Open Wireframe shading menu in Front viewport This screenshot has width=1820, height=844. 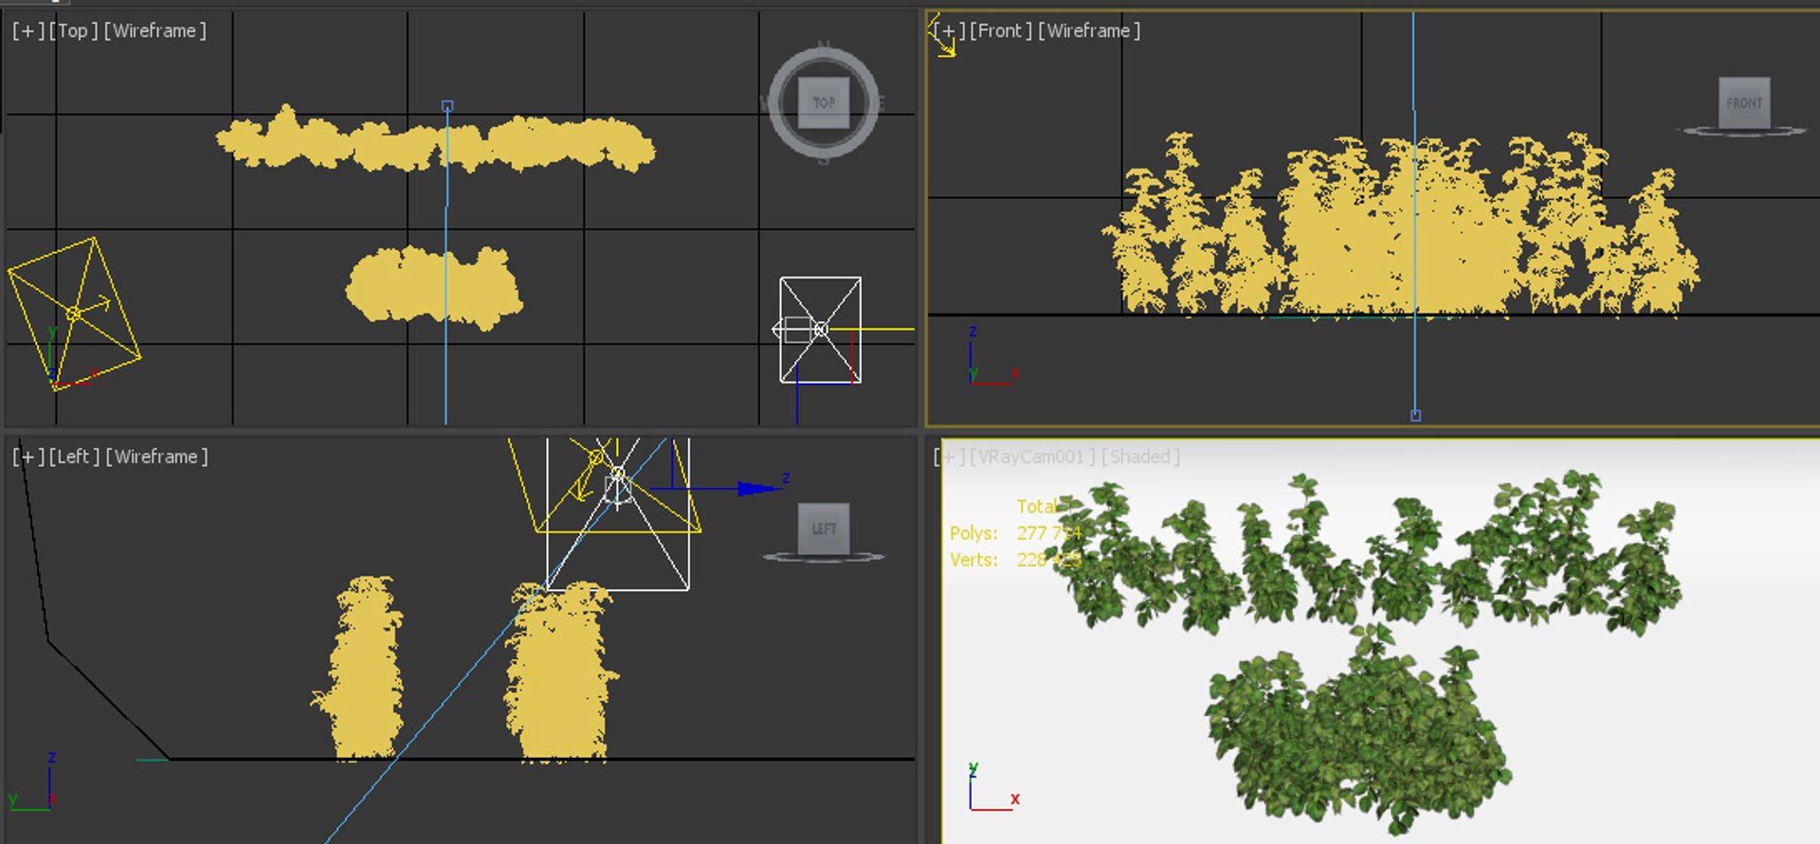point(1088,30)
